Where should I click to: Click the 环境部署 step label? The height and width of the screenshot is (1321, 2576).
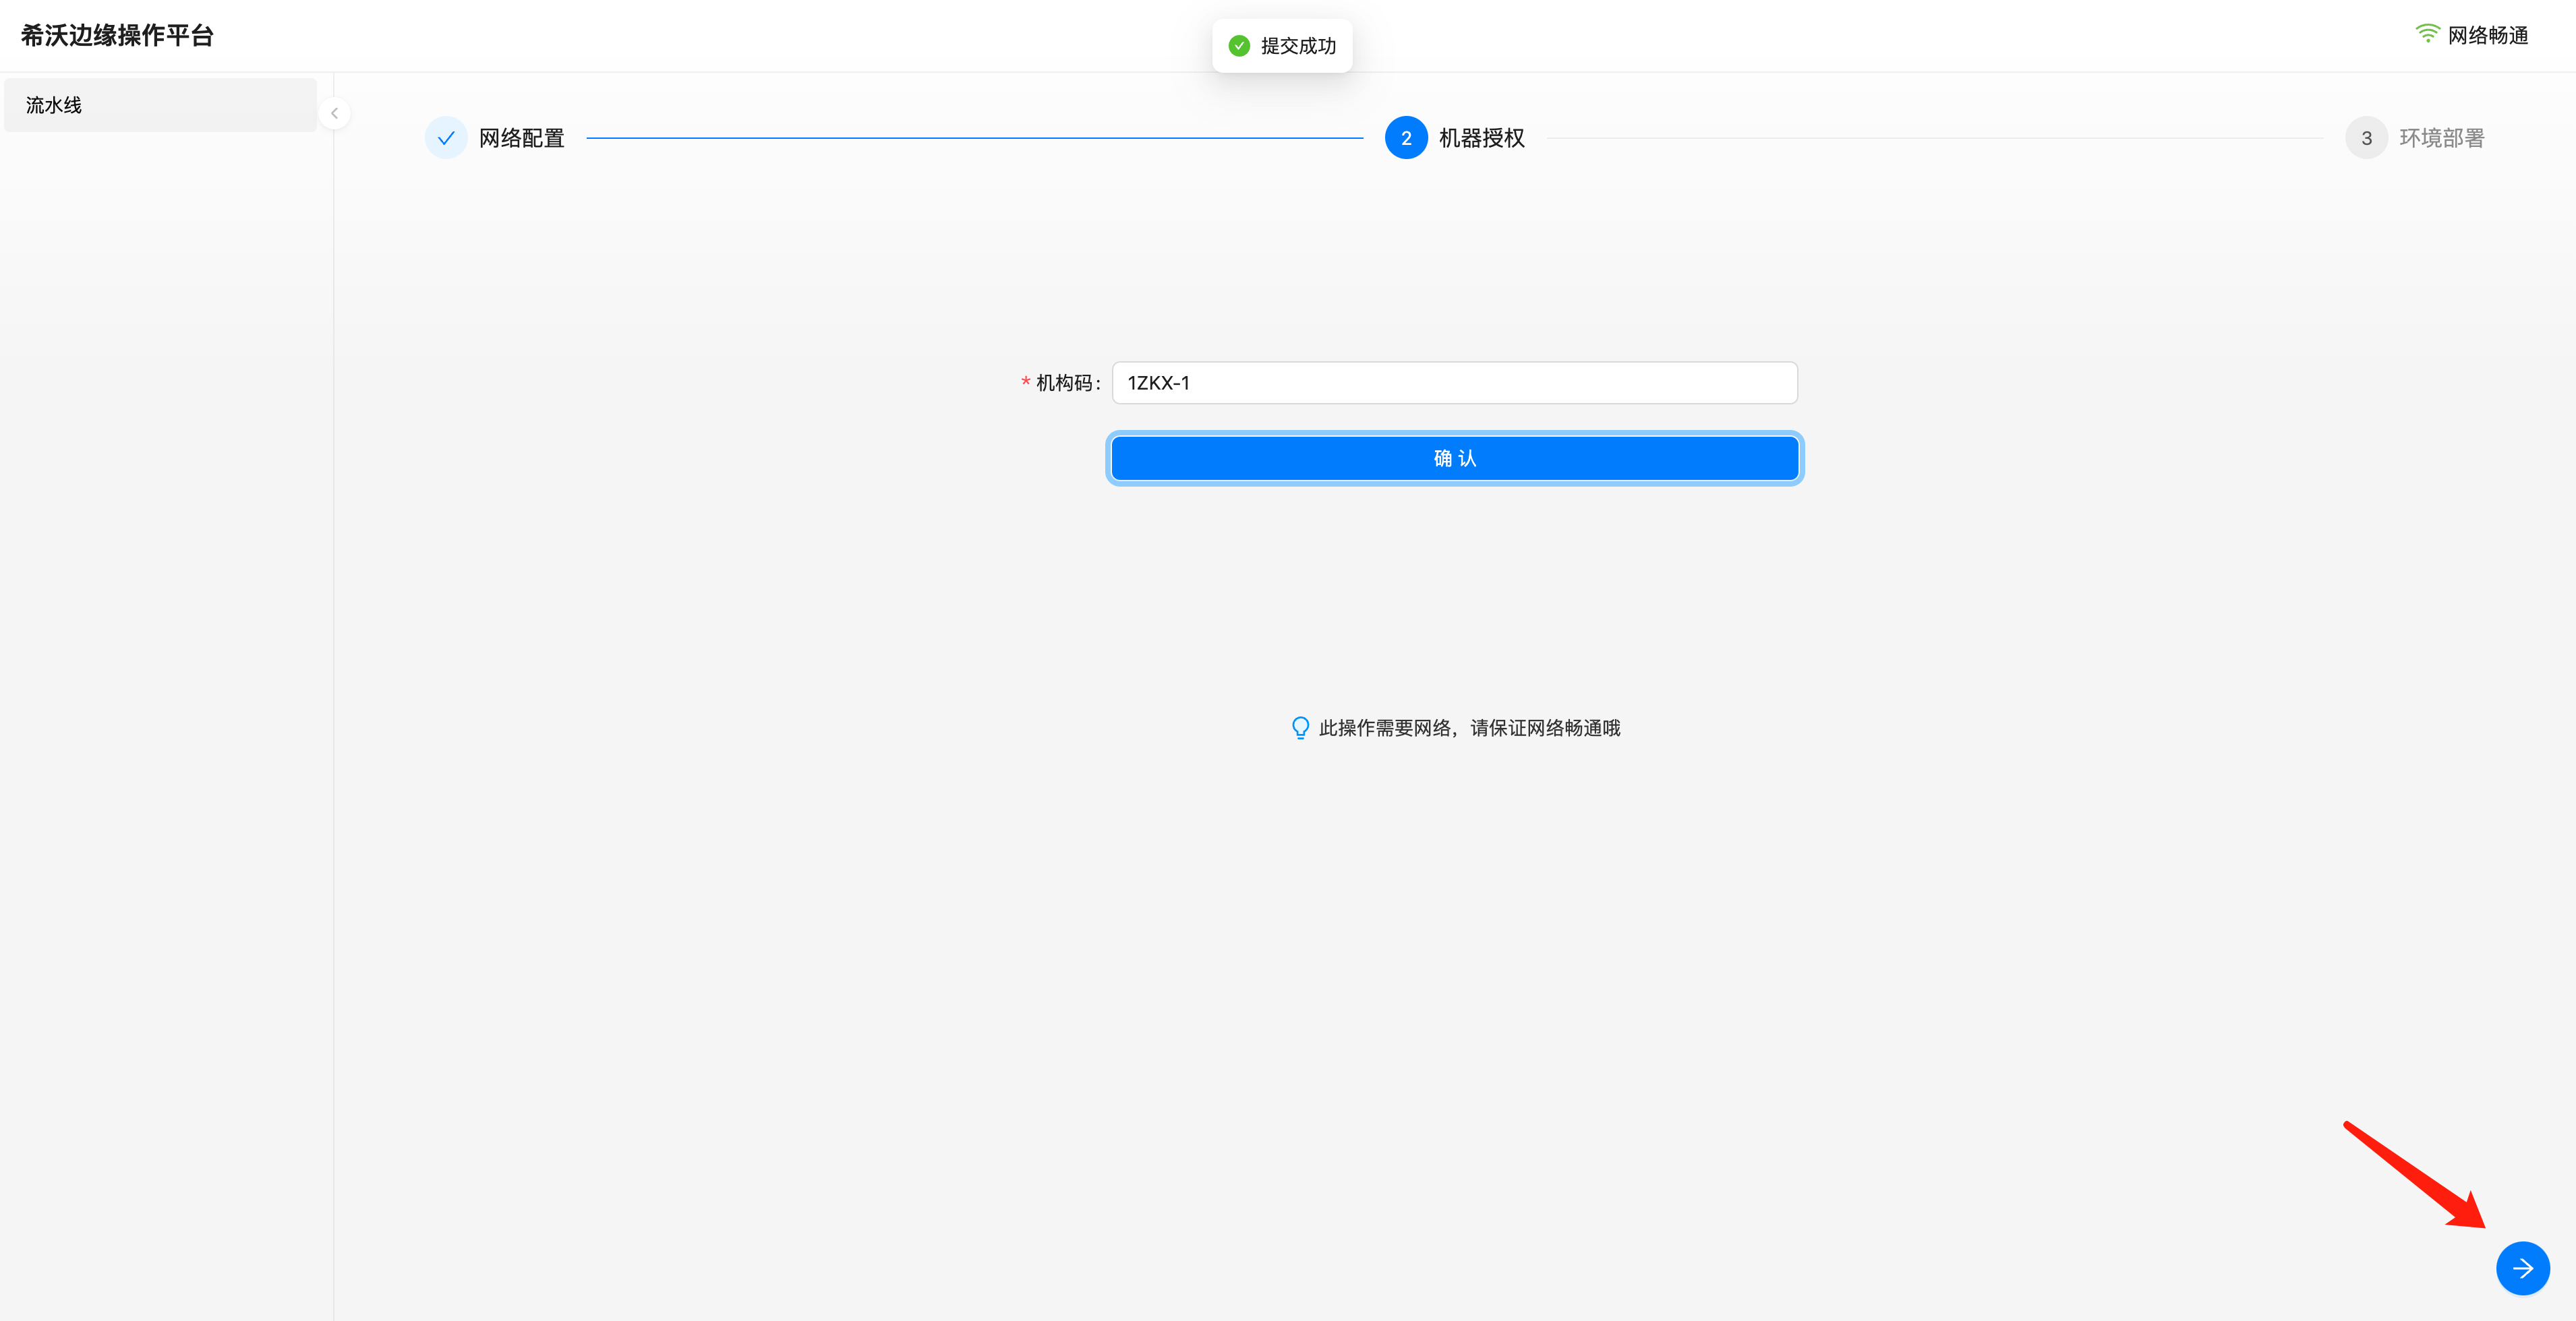pos(2441,138)
